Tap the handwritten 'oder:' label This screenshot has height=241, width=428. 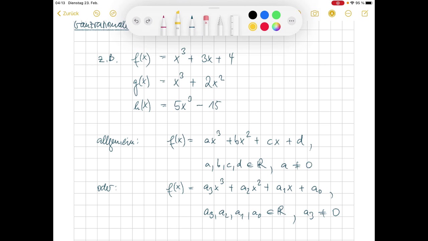click(107, 188)
